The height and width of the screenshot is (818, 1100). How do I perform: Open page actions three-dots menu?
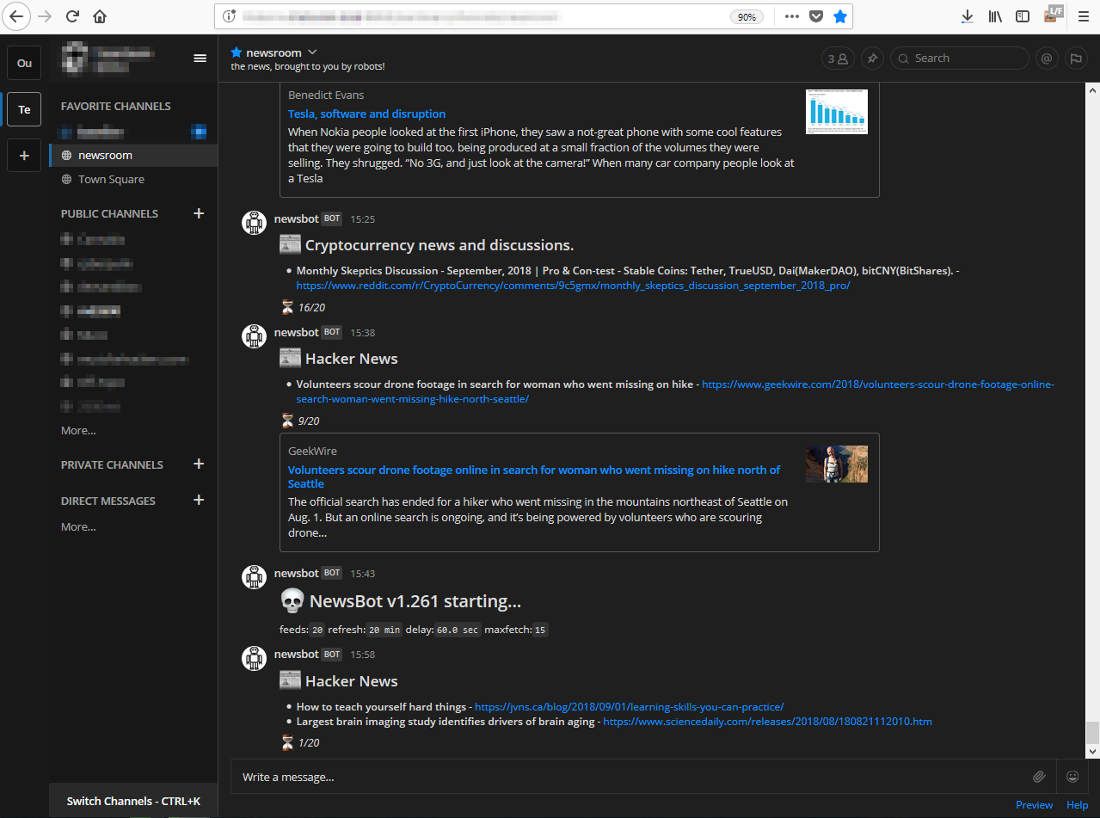coord(792,16)
